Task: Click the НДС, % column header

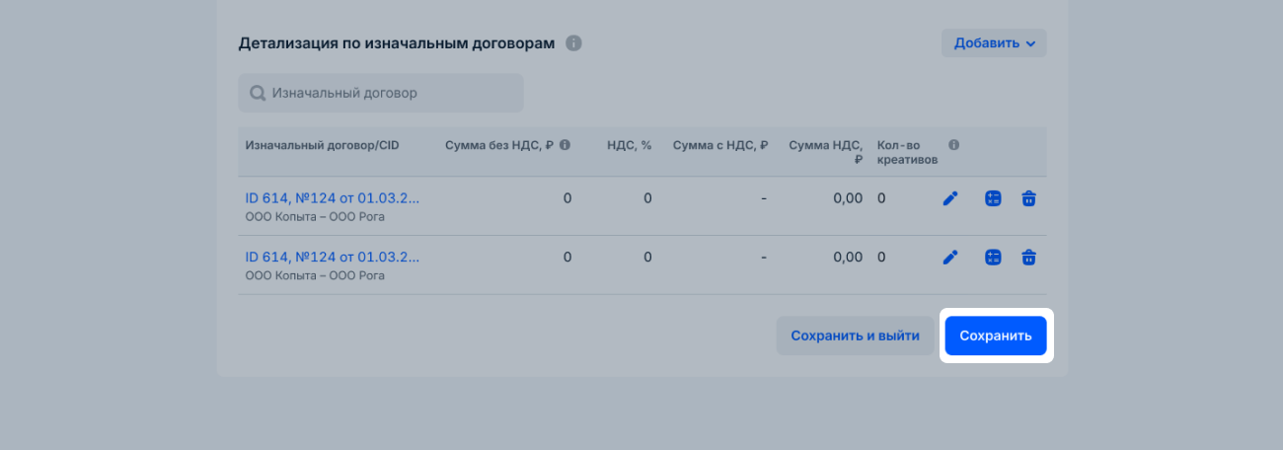Action: pyautogui.click(x=629, y=145)
